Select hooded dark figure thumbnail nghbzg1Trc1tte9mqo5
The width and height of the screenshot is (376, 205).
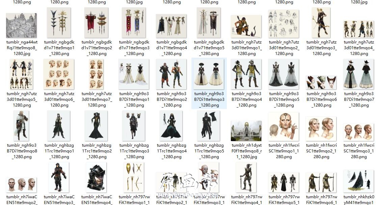[209, 126]
